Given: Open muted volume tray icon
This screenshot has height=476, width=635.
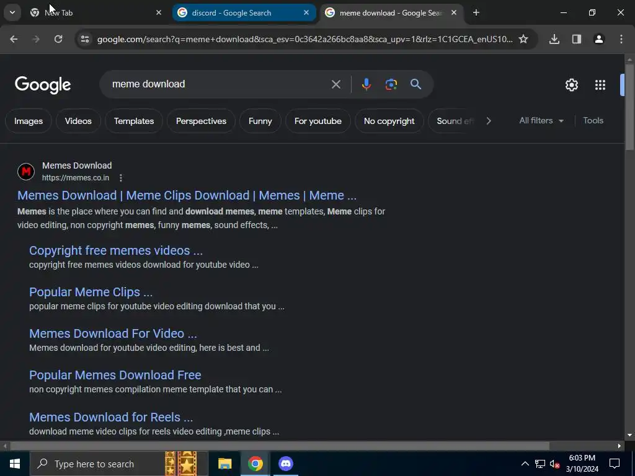Looking at the screenshot, I should (554, 464).
